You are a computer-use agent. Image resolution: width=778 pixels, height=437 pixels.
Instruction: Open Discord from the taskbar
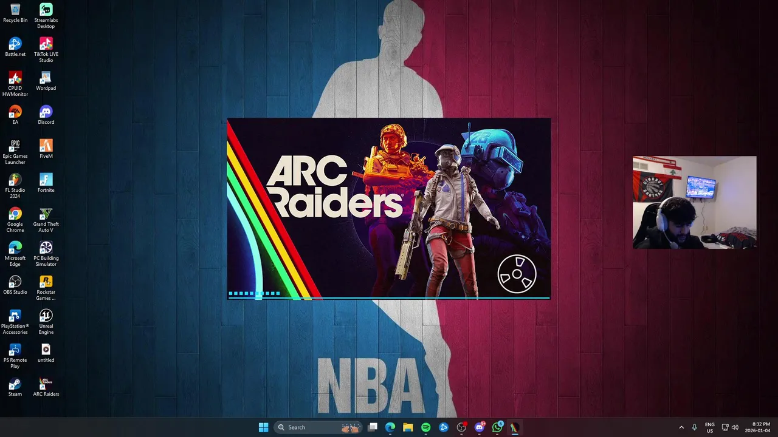479,427
